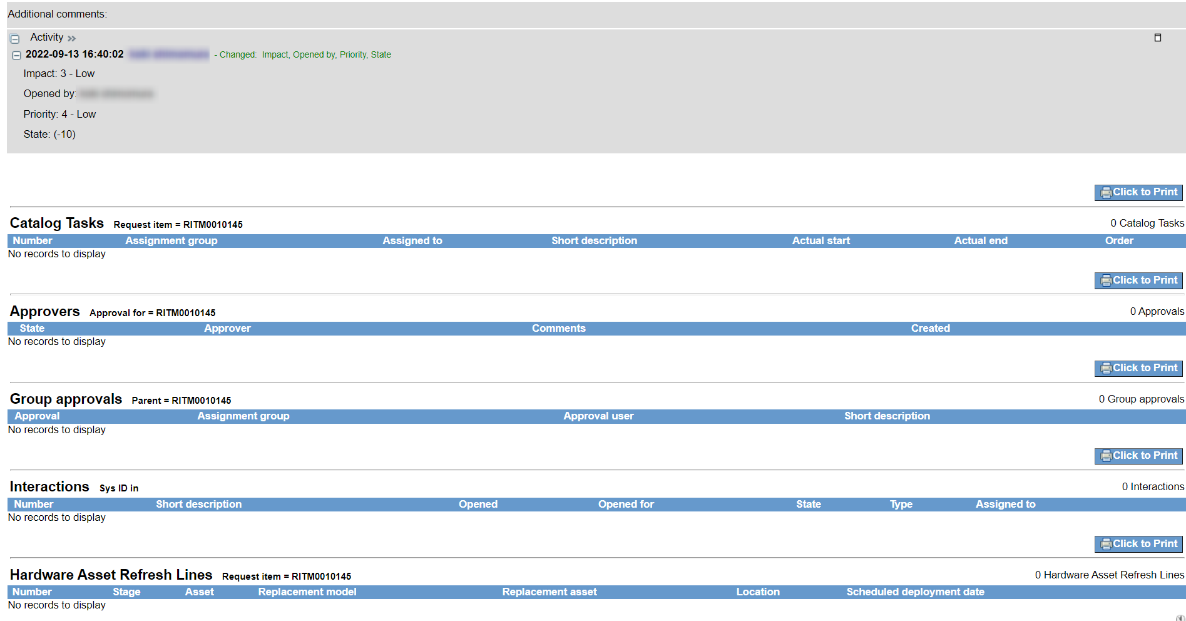This screenshot has height=621, width=1186.
Task: Click Approvers State column header
Action: click(32, 328)
